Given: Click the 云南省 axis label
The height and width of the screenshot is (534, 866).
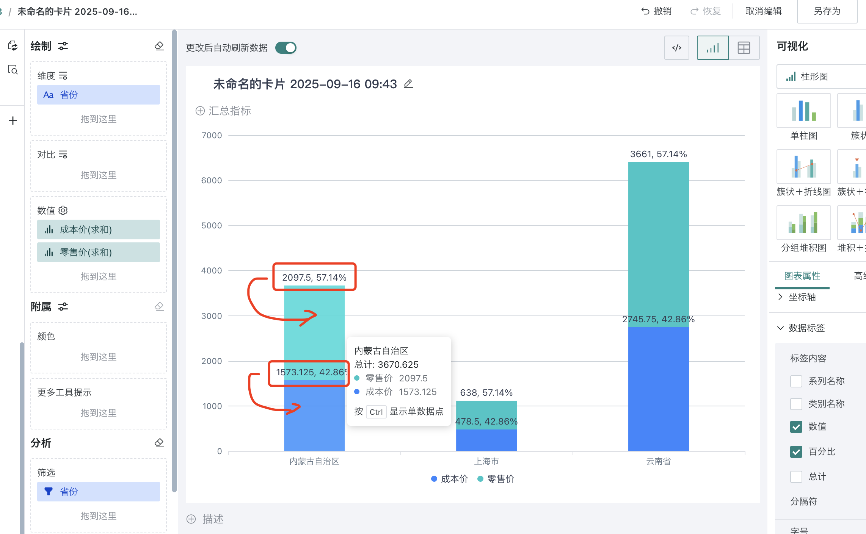Looking at the screenshot, I should tap(659, 461).
